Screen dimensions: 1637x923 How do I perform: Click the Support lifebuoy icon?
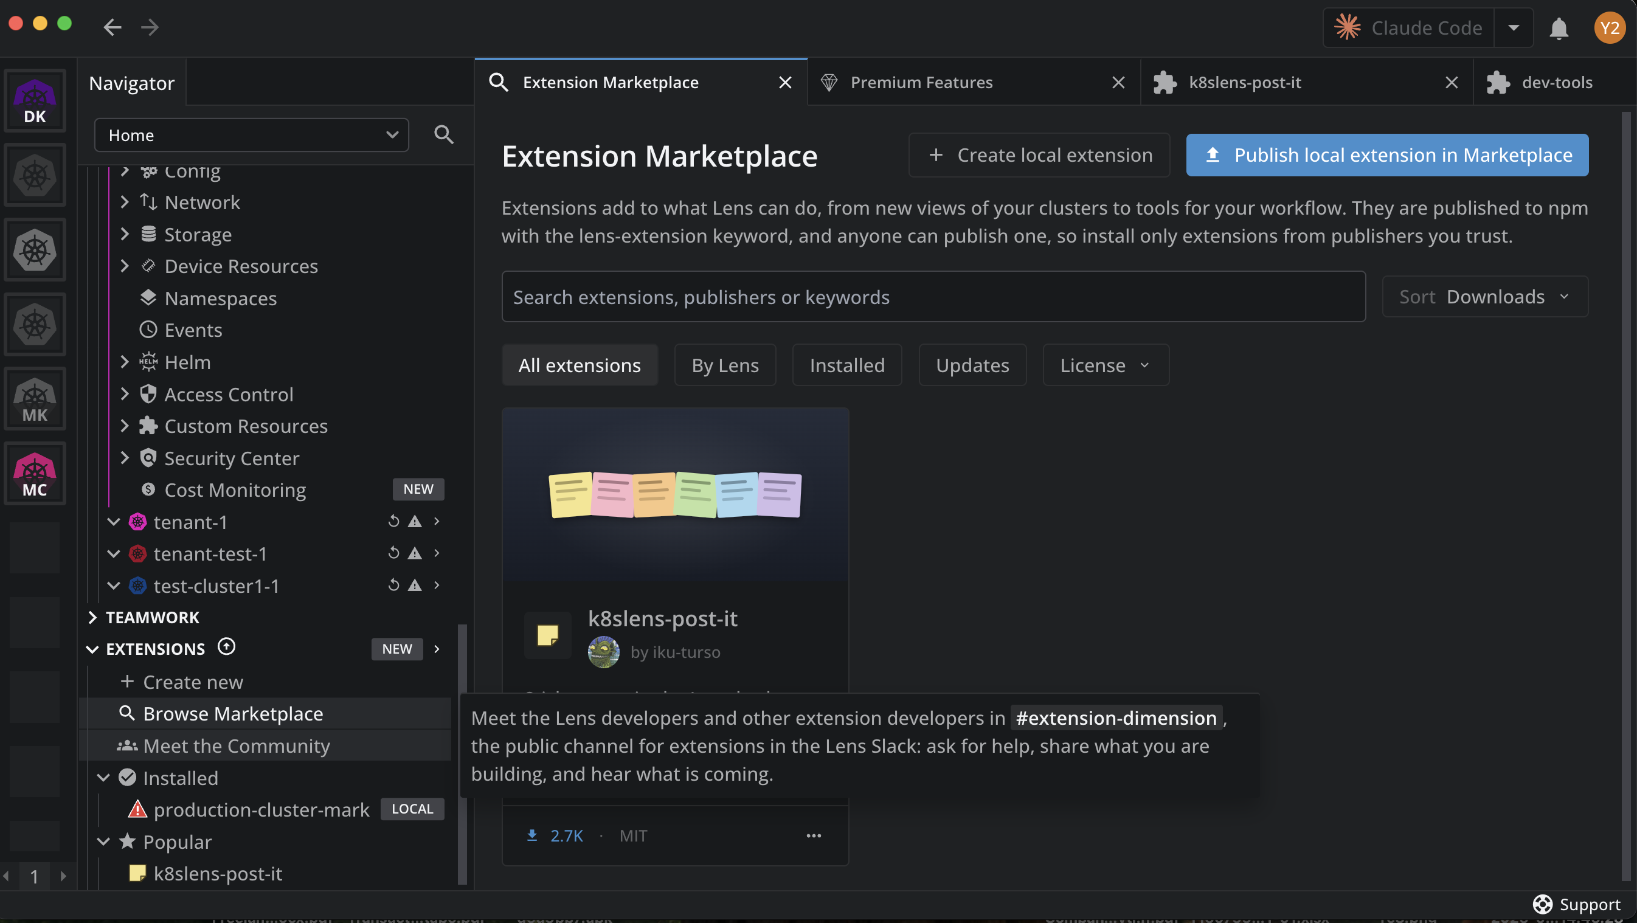point(1542,904)
